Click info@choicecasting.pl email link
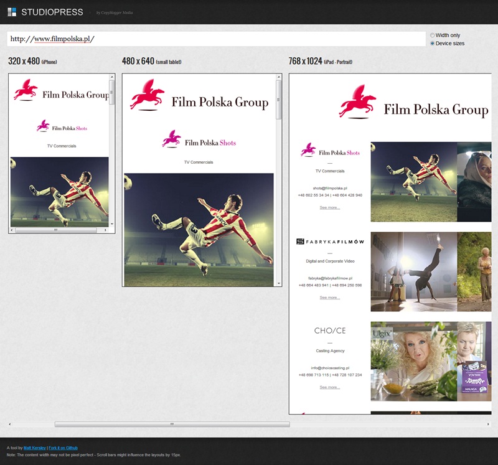Image resolution: width=498 pixels, height=465 pixels. [x=330, y=368]
